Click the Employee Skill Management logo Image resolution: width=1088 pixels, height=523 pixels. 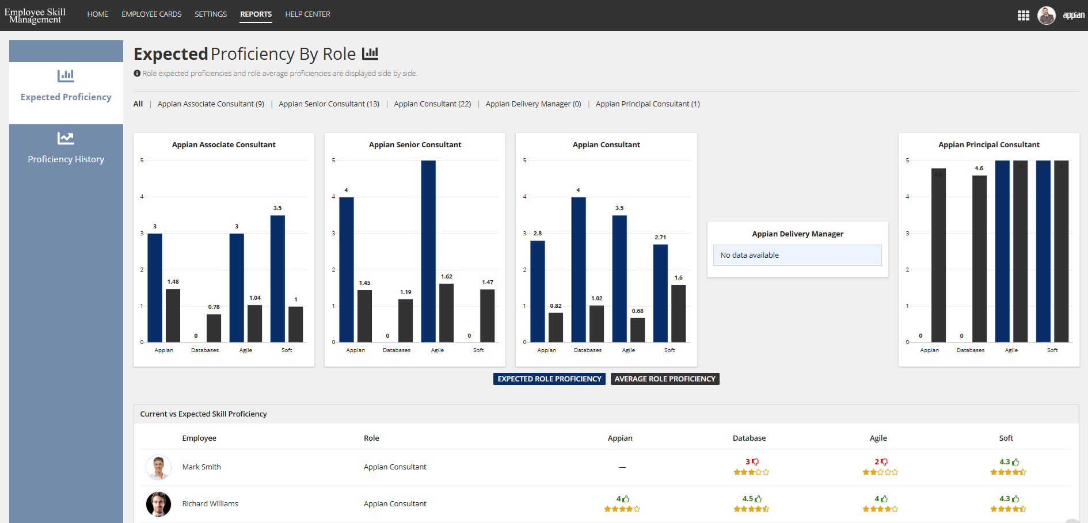(35, 16)
